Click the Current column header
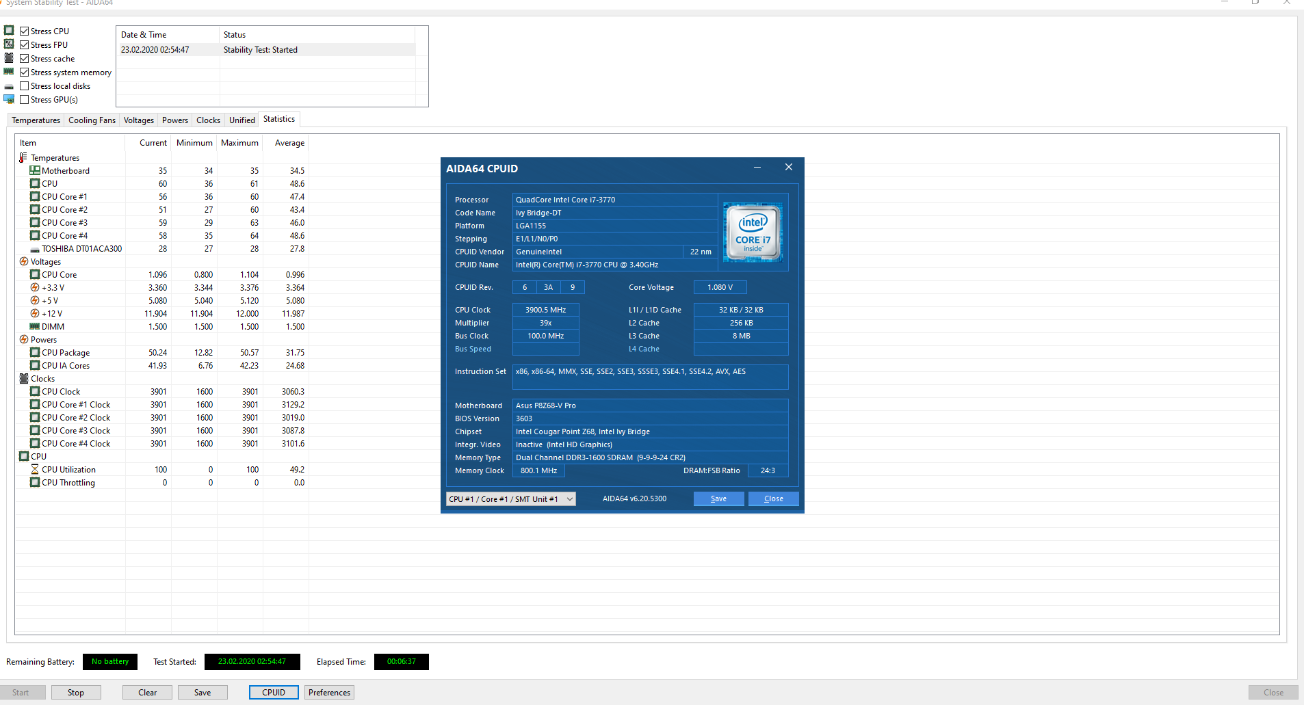1304x705 pixels. [148, 143]
